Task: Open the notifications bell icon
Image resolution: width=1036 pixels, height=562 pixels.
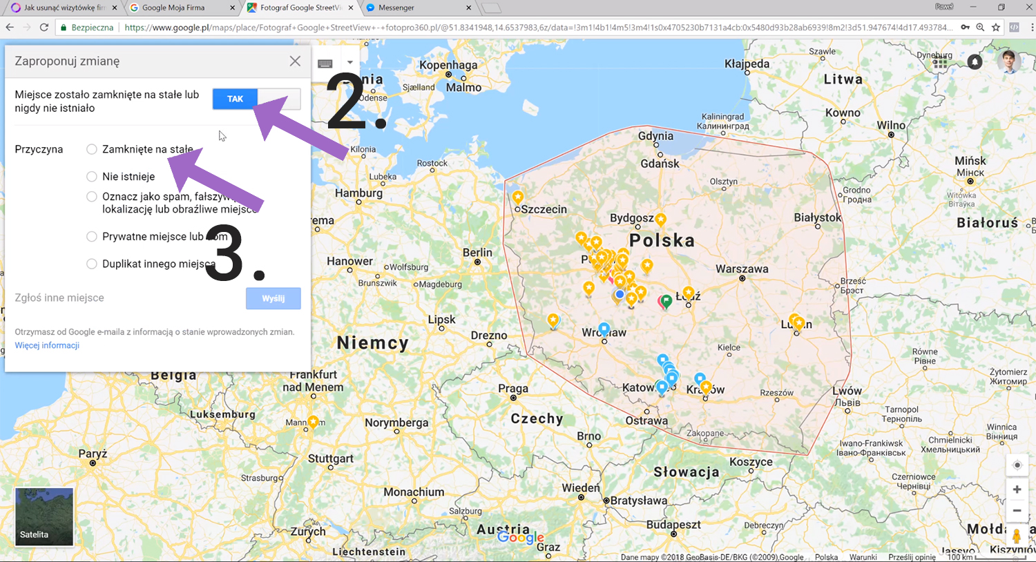Action: [x=975, y=61]
